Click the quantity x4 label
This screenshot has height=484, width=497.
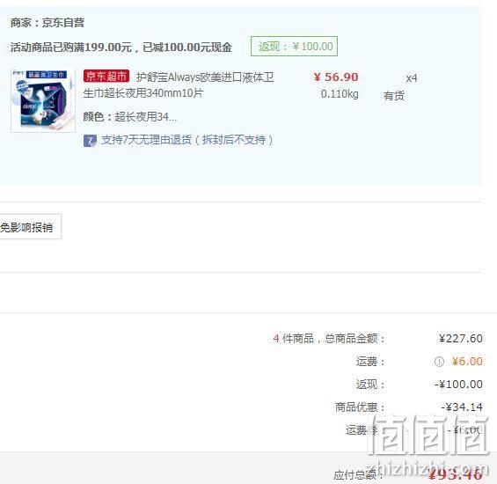point(412,78)
